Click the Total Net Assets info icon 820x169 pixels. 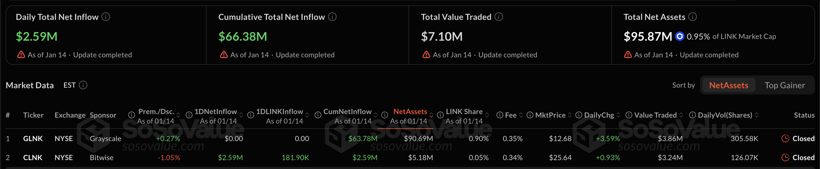pos(693,17)
